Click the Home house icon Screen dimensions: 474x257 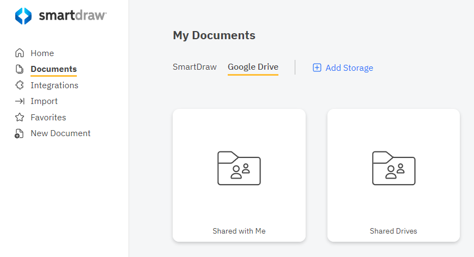coord(20,53)
